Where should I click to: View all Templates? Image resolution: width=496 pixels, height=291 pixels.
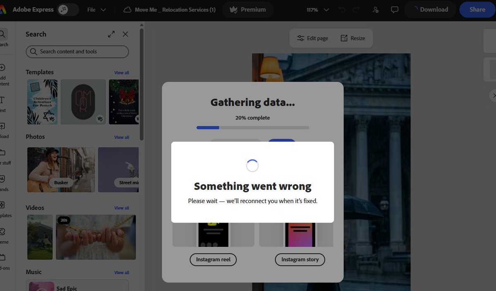122,73
